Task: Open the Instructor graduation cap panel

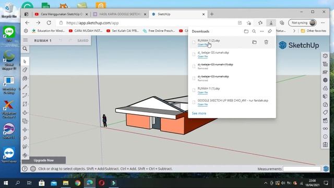Action: (325, 72)
